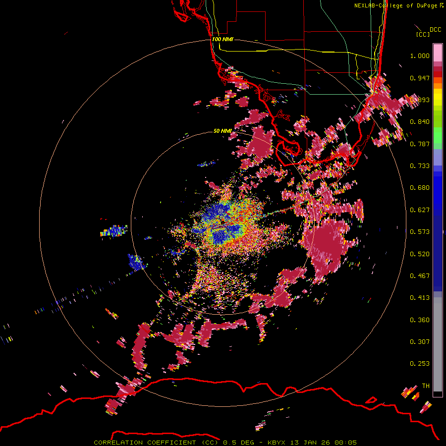Screen dimensions: 446x446
Task: Click the 13 JAN 26 date text
Action: coord(310,443)
